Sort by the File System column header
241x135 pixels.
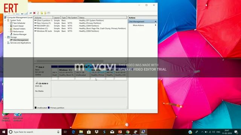pyautogui.click(x=72, y=18)
